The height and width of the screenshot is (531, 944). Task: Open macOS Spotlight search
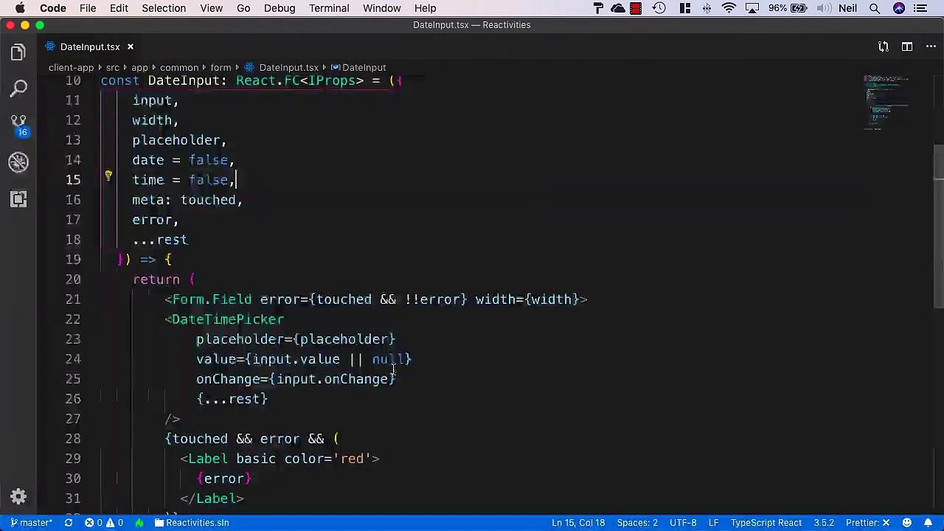coord(875,8)
